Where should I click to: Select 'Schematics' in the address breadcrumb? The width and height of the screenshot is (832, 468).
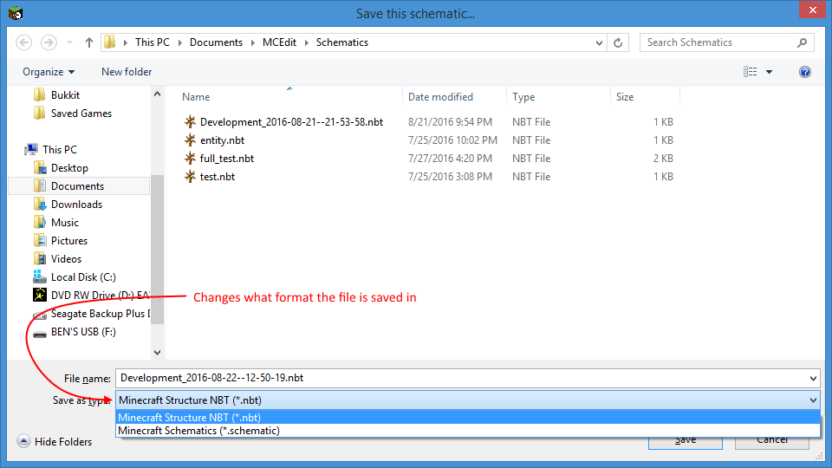342,42
